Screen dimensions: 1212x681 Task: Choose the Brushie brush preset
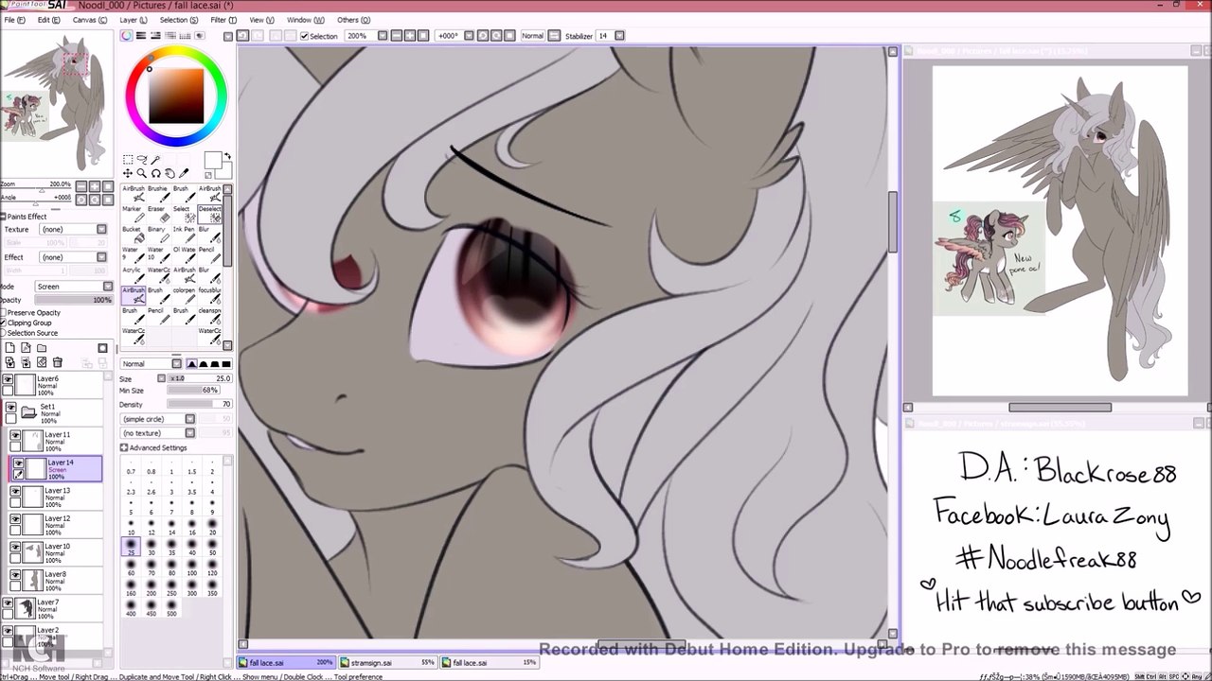[x=157, y=193]
